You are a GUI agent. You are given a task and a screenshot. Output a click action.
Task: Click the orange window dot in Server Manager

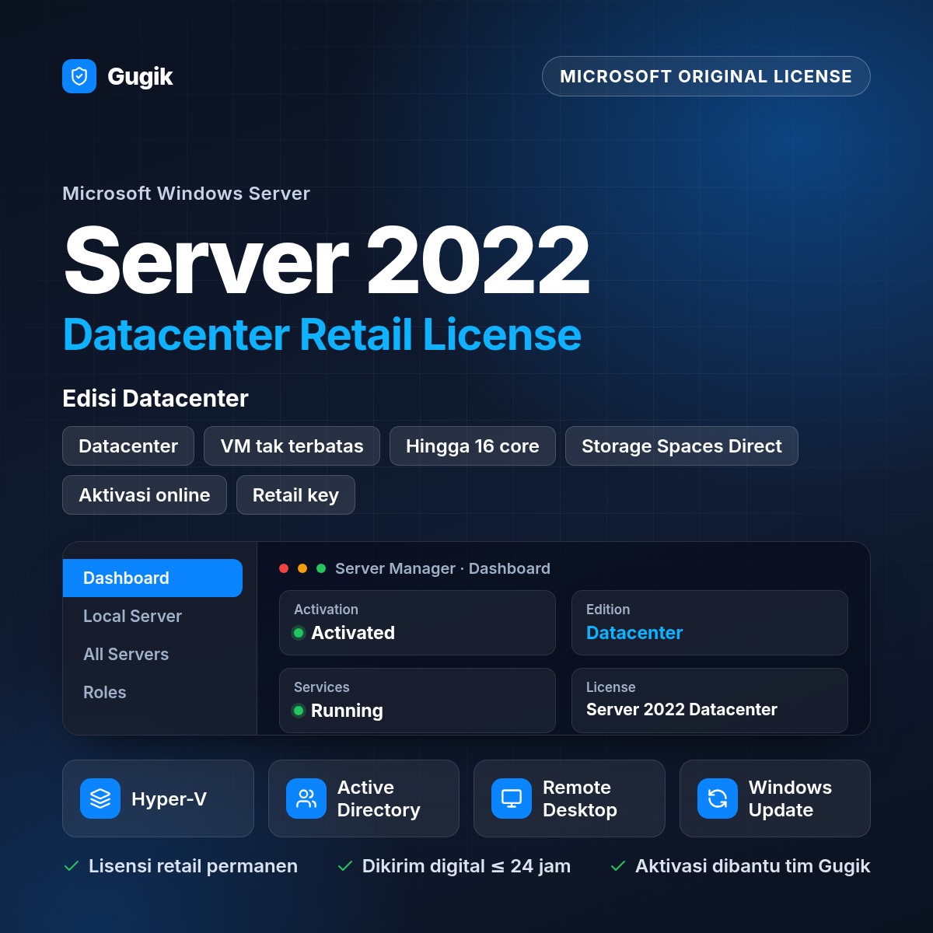[302, 568]
